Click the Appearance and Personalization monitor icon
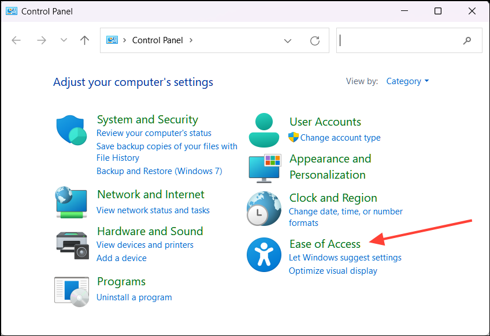The width and height of the screenshot is (490, 336). [x=265, y=168]
